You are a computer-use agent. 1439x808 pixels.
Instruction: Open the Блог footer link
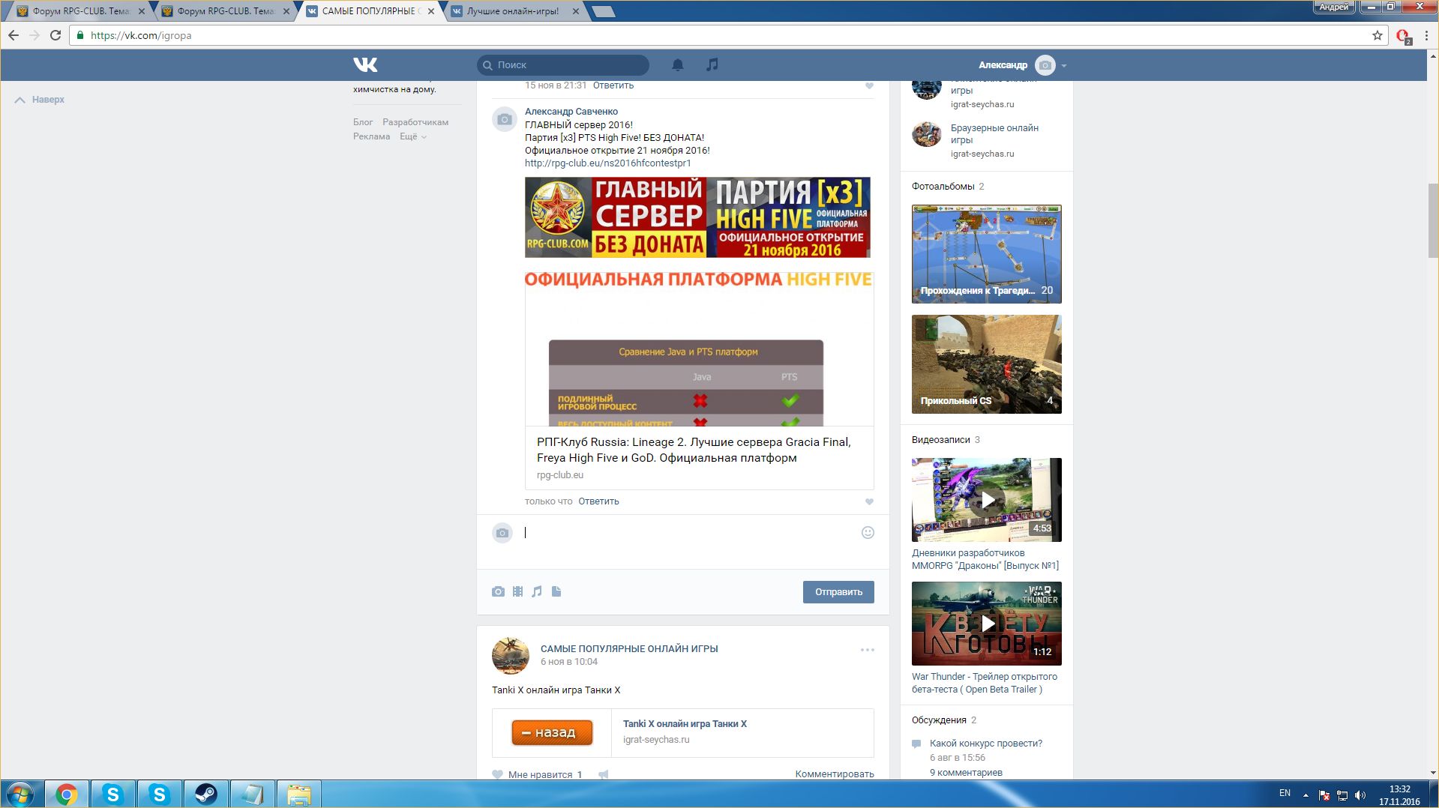[363, 122]
